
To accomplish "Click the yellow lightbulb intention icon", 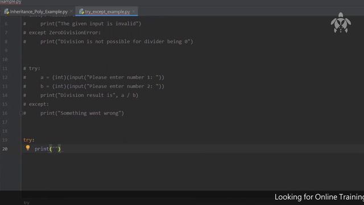I will click(28, 148).
